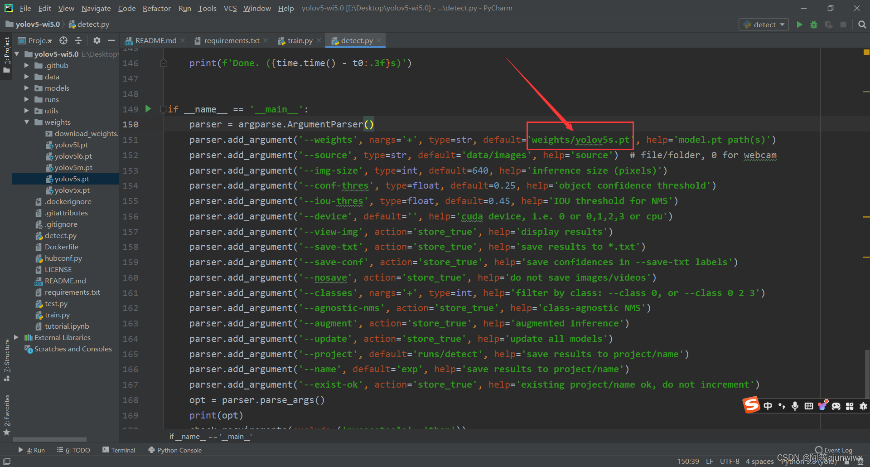
Task: Collapse the weights folder
Action: (26, 122)
